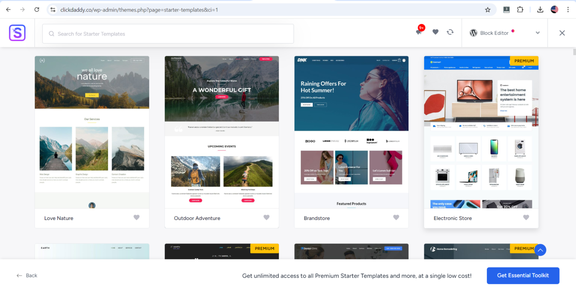
Task: Open the Earth template thumbnail in the second row
Action: tap(92, 251)
